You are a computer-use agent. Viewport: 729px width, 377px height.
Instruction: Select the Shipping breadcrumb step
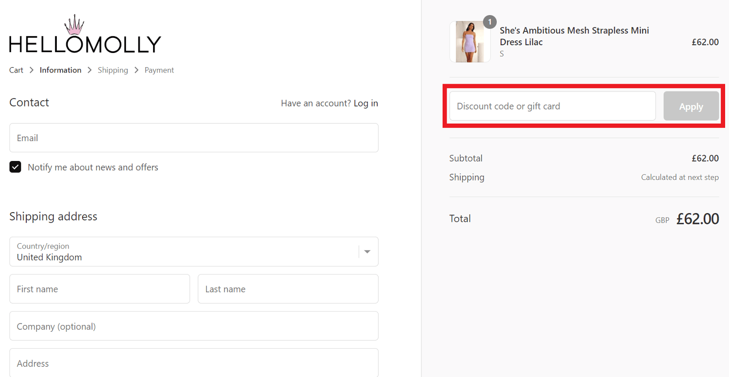pyautogui.click(x=113, y=70)
